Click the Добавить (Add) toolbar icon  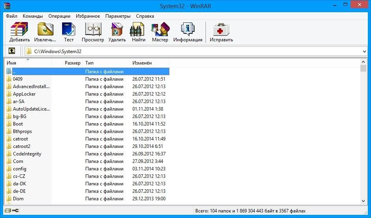pos(19,29)
